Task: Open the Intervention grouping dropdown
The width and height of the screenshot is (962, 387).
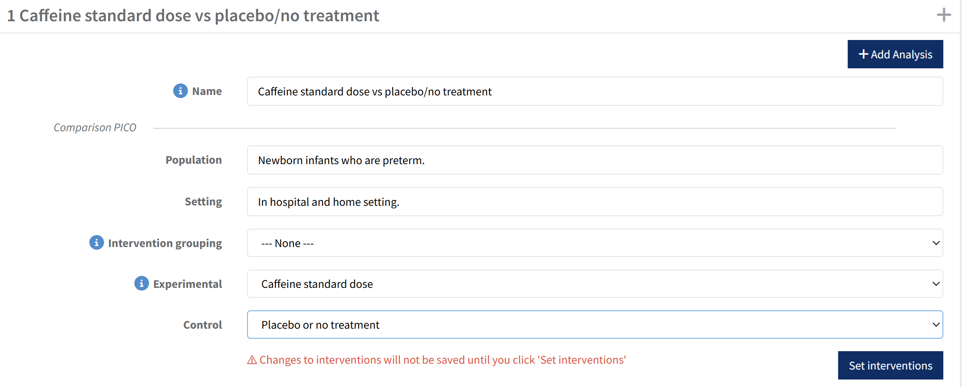Action: [x=595, y=243]
